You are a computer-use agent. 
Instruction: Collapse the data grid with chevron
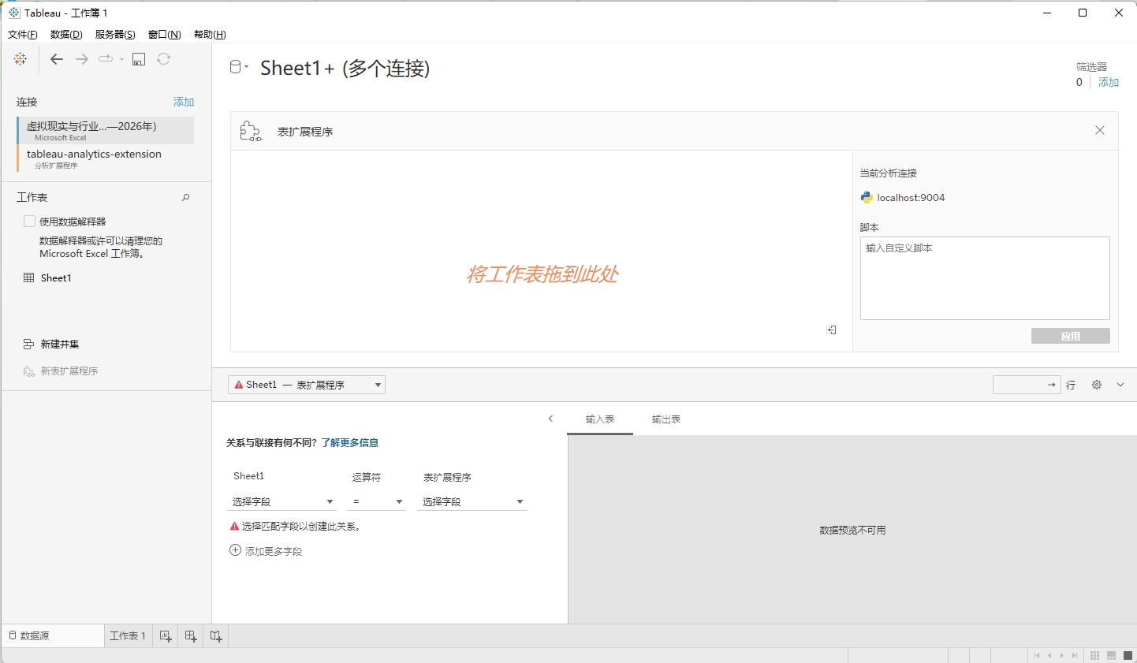1120,385
